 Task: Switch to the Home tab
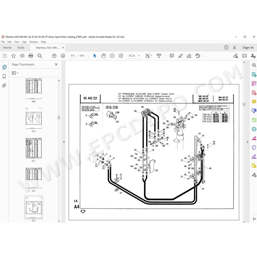point(7,48)
